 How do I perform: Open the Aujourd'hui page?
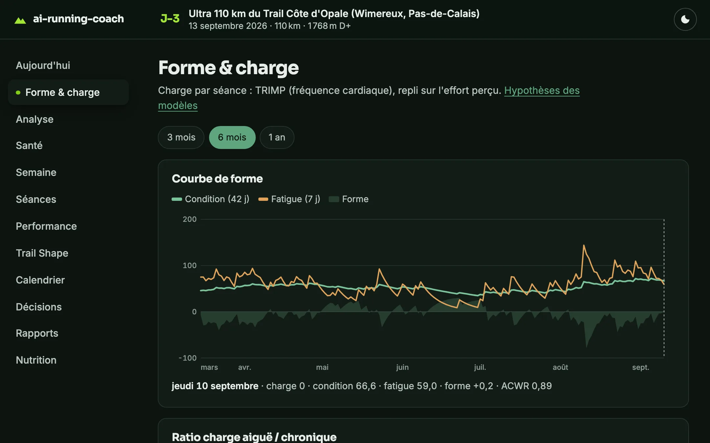coord(43,65)
